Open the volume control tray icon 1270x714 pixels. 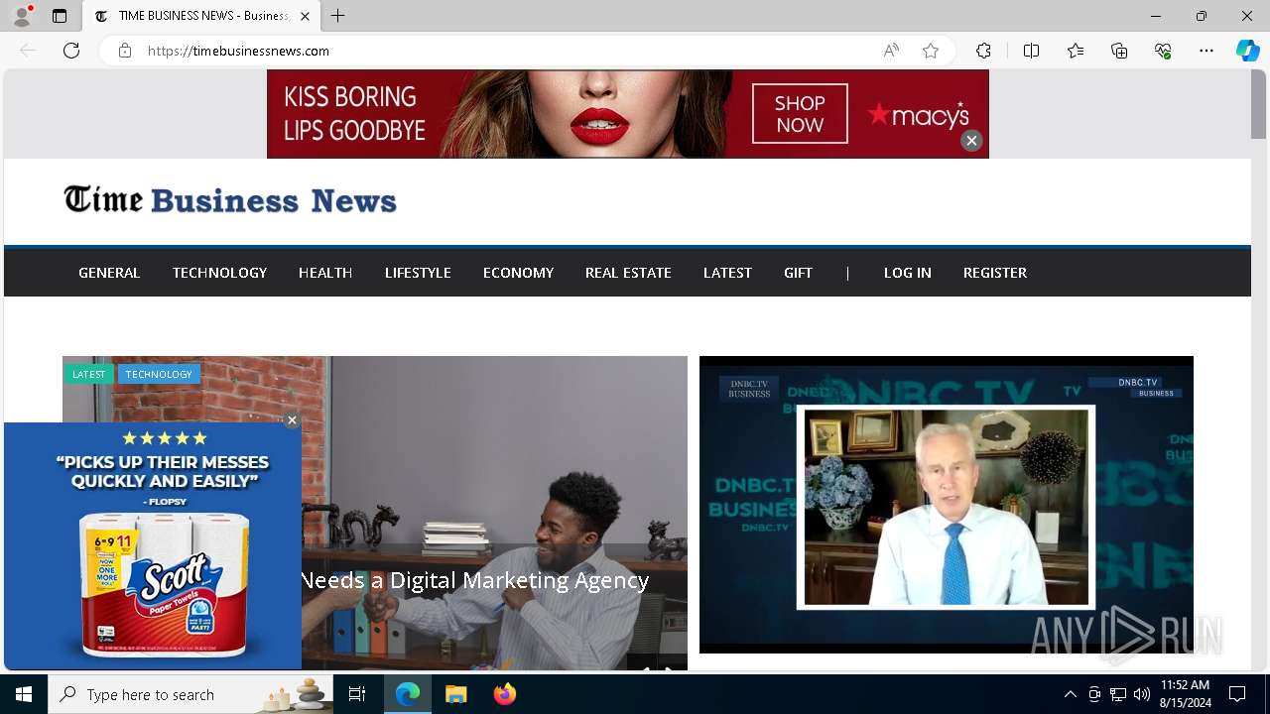pos(1142,694)
